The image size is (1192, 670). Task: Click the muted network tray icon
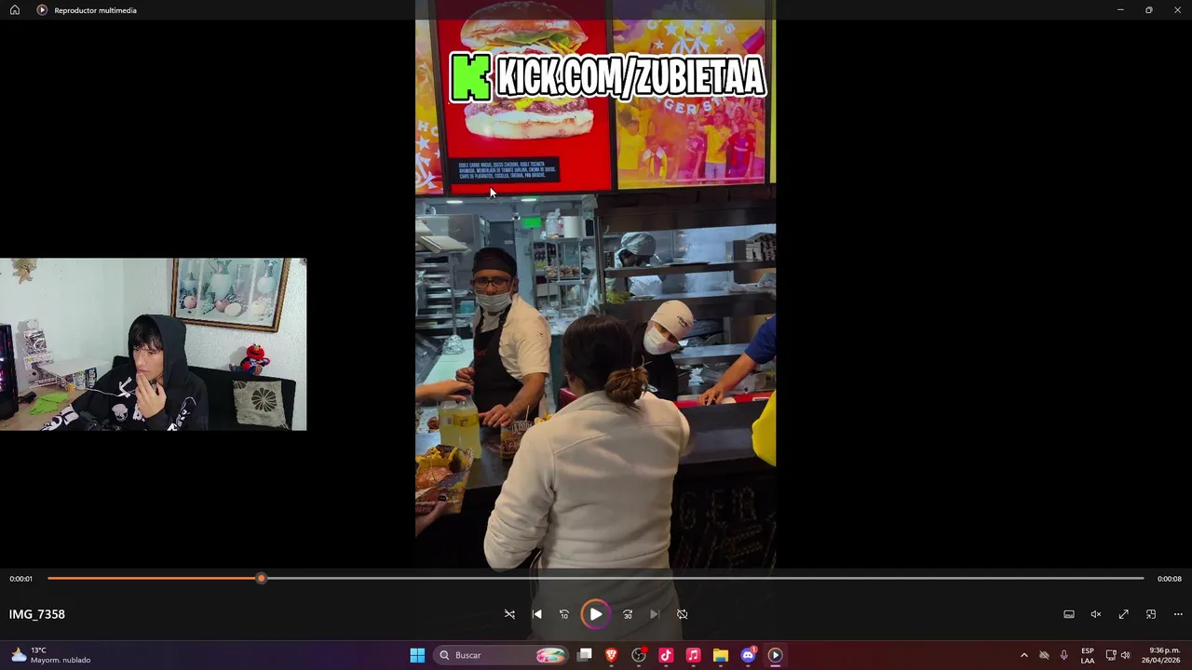tap(1044, 655)
